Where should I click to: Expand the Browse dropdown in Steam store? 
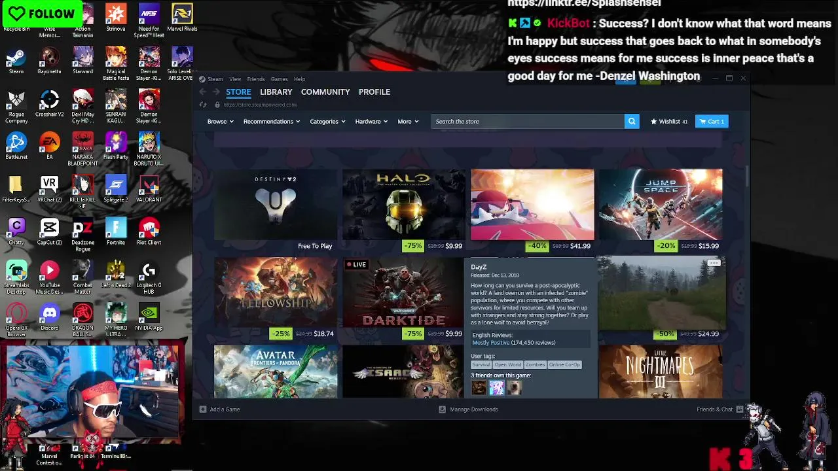[221, 121]
